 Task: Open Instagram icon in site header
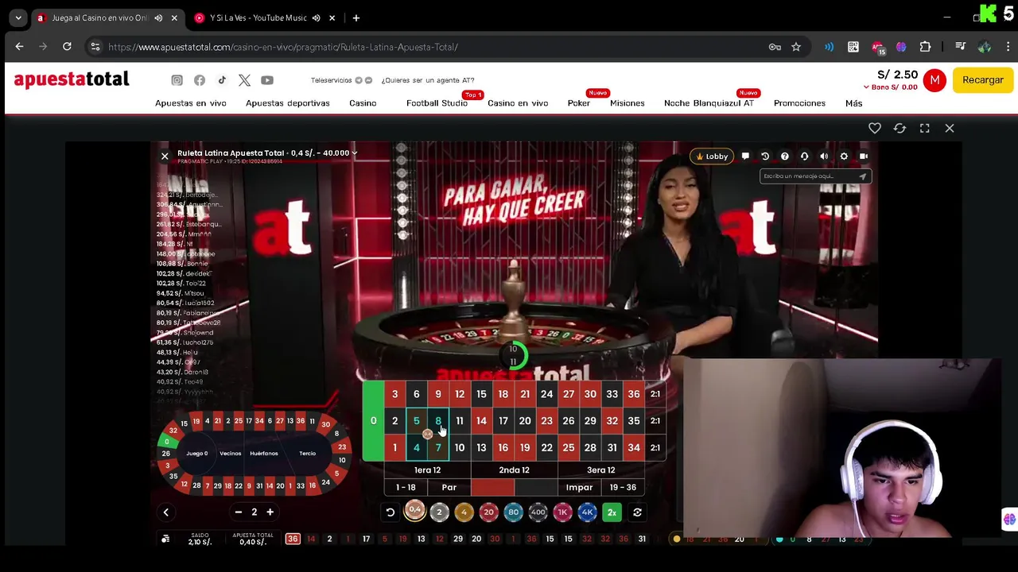(177, 80)
